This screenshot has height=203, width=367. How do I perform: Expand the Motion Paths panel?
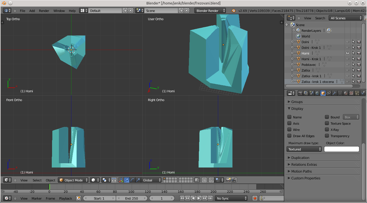pyautogui.click(x=301, y=171)
